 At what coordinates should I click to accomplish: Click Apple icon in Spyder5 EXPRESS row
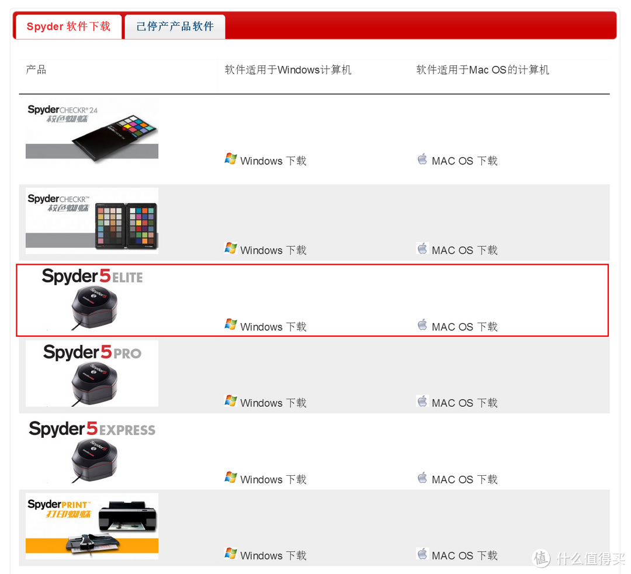(x=422, y=478)
